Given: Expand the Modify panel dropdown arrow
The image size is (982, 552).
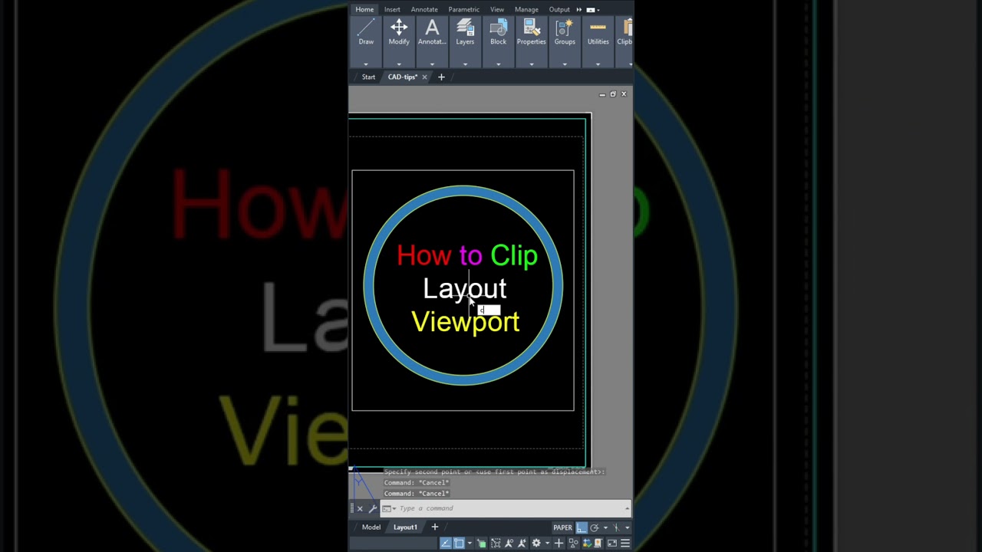Looking at the screenshot, I should coord(399,64).
